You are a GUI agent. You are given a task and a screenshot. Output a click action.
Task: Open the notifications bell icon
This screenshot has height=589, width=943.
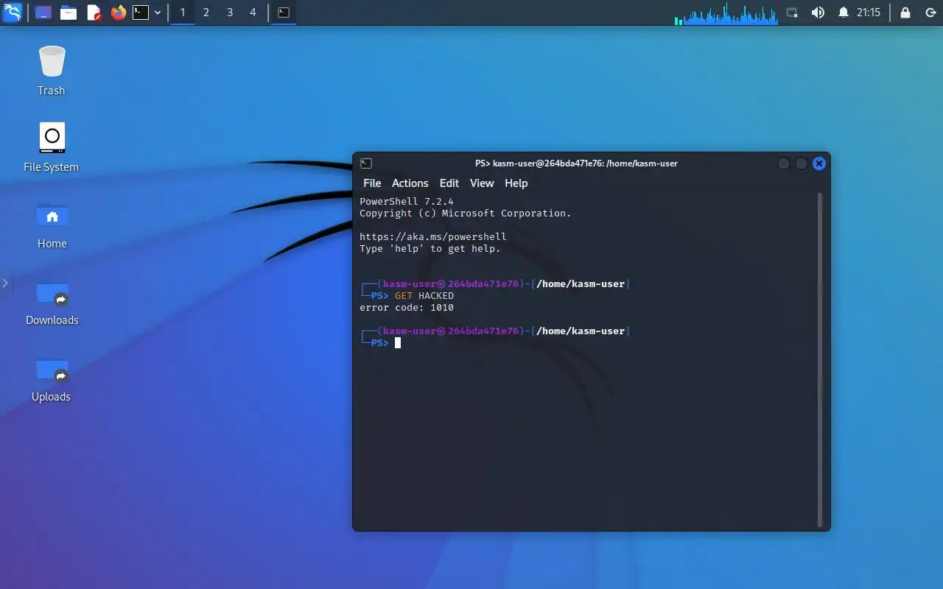point(843,13)
